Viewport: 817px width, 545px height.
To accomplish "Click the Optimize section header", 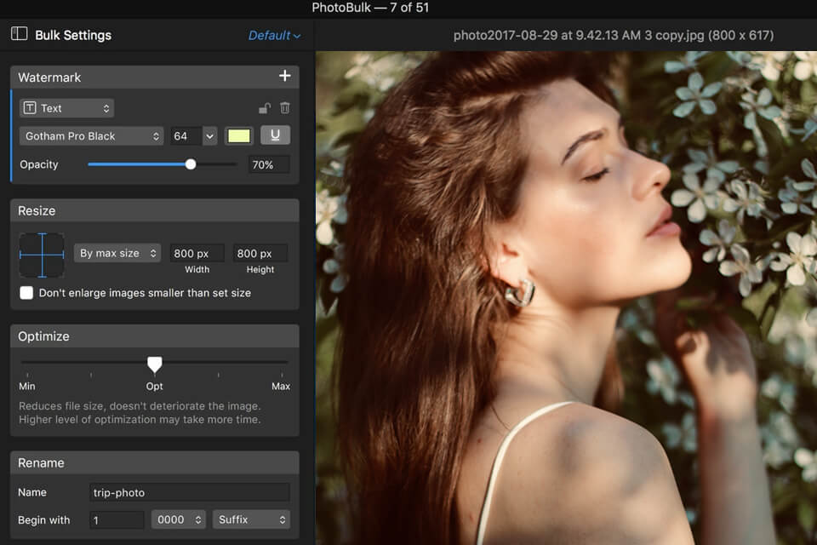I will click(x=155, y=336).
